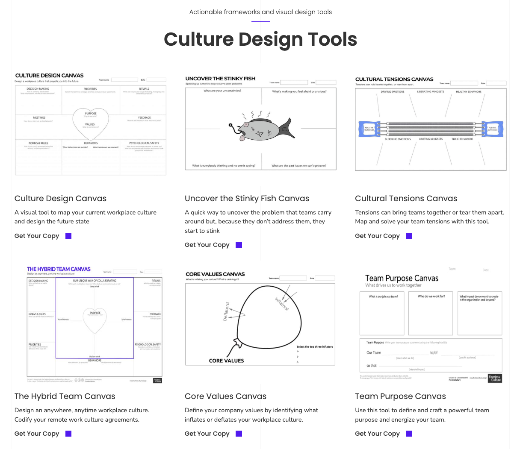The image size is (523, 449).
Task: Select the underlined tagline above Culture Design Tools heading
Action: point(260,12)
